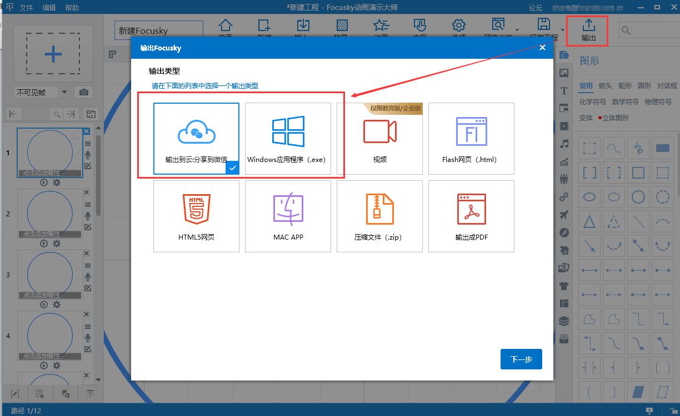Select the frame 3 thumbnail
Image resolution: width=680 pixels, height=416 pixels.
coord(50,275)
